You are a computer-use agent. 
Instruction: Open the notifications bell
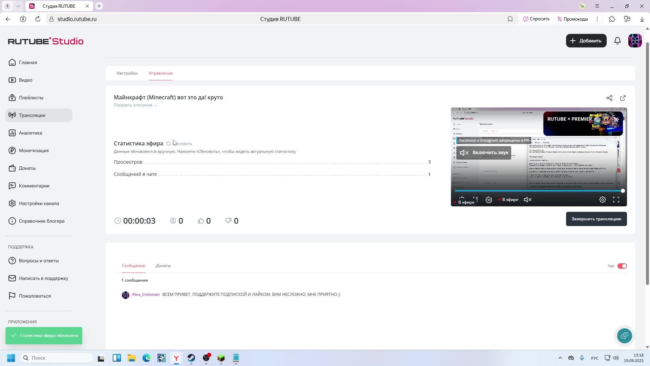617,41
